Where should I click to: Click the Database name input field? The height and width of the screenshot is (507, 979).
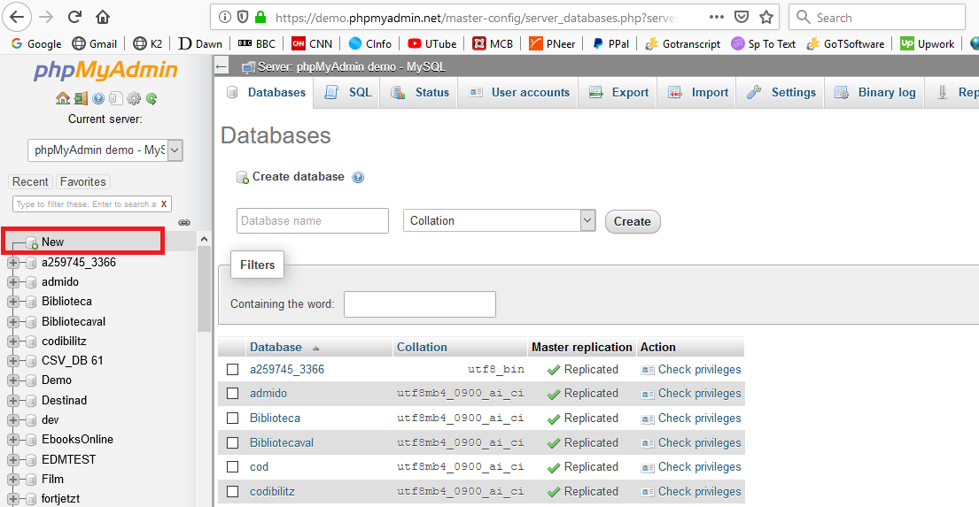[x=313, y=220]
